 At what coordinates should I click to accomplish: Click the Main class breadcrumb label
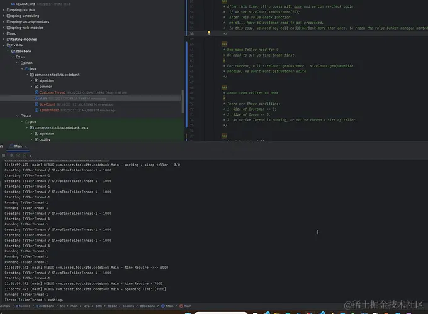169,306
